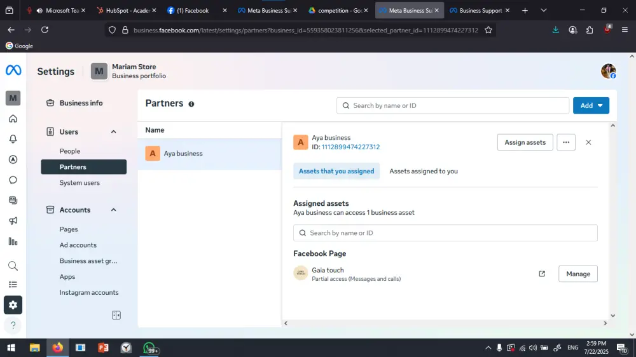
Task: Focus the assigned assets search field
Action: tap(445, 233)
